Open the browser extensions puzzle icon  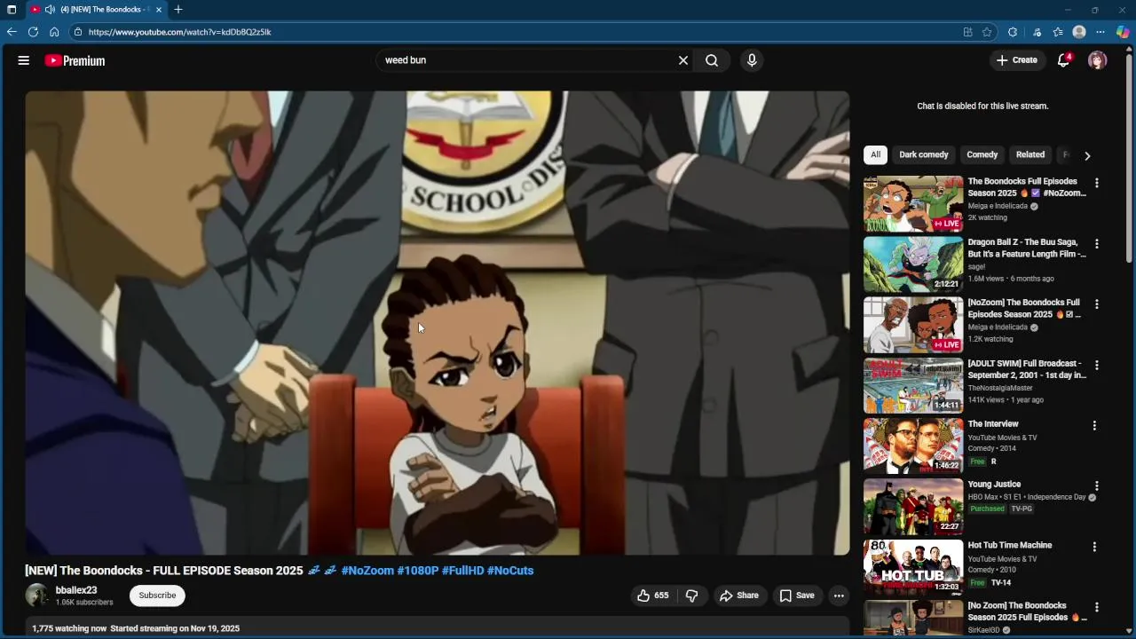coord(1013,32)
